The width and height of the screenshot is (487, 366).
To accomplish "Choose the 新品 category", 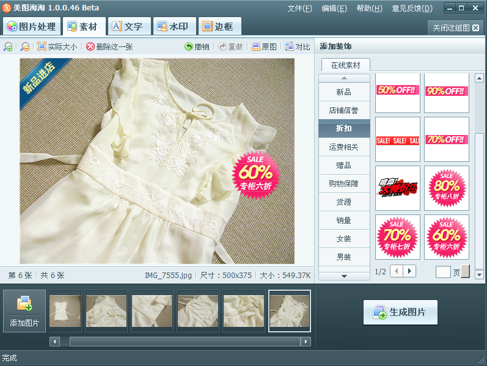I will tap(344, 92).
